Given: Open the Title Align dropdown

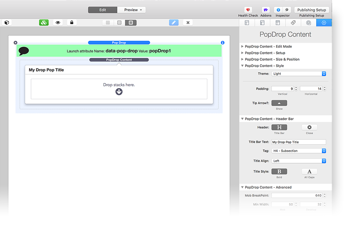Looking at the screenshot, I should click(x=299, y=161).
